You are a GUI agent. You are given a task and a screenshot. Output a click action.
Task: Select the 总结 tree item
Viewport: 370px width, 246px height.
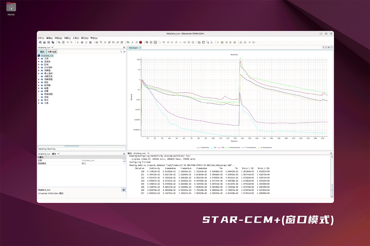click(x=46, y=97)
